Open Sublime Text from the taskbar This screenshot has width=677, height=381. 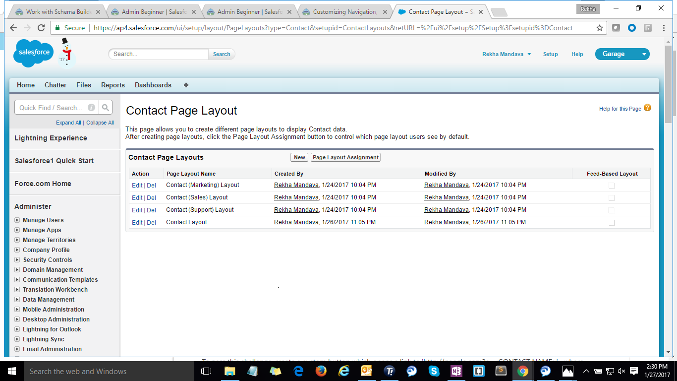[501, 371]
